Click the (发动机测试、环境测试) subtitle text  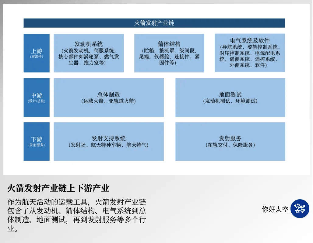[x=230, y=101]
